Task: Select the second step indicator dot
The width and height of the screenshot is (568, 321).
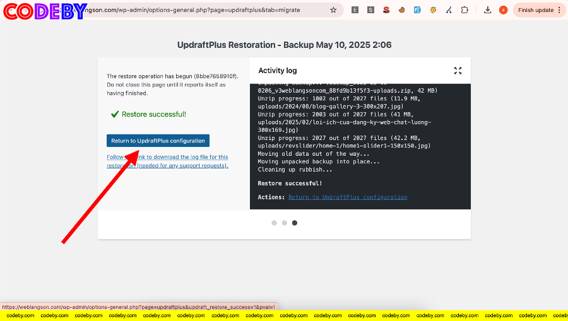Action: point(285,223)
